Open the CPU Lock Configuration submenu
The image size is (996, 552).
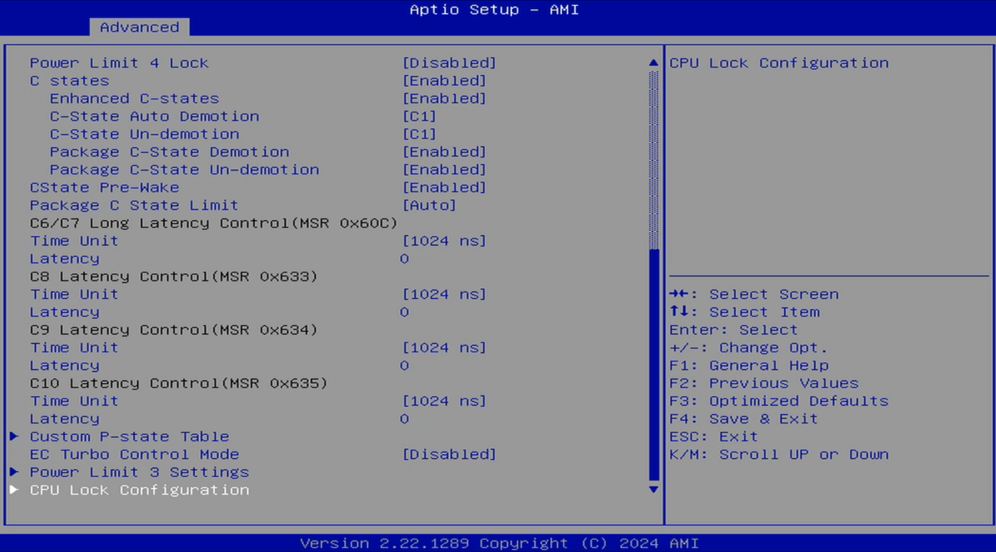pos(139,490)
